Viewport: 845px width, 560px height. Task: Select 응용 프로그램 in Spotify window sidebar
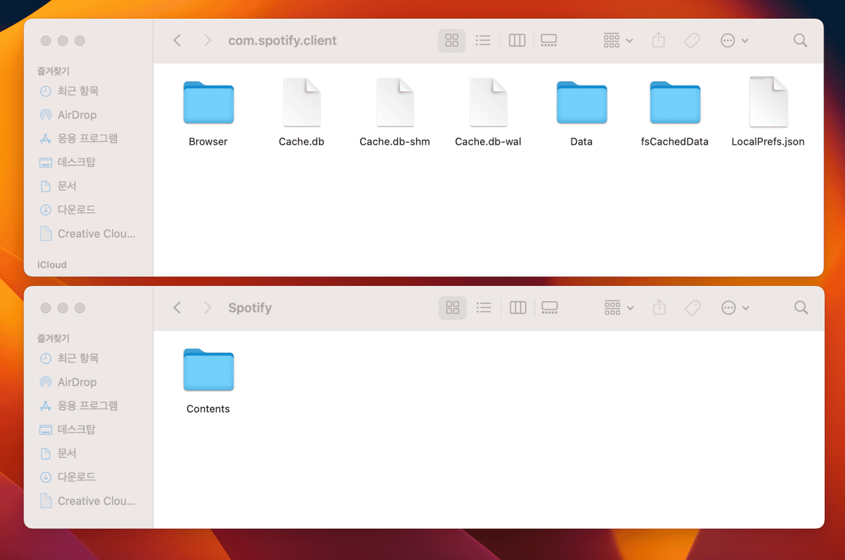click(x=88, y=406)
